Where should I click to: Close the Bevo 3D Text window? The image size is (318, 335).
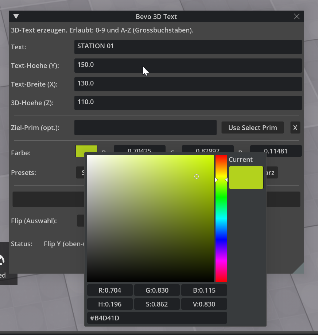[x=297, y=16]
